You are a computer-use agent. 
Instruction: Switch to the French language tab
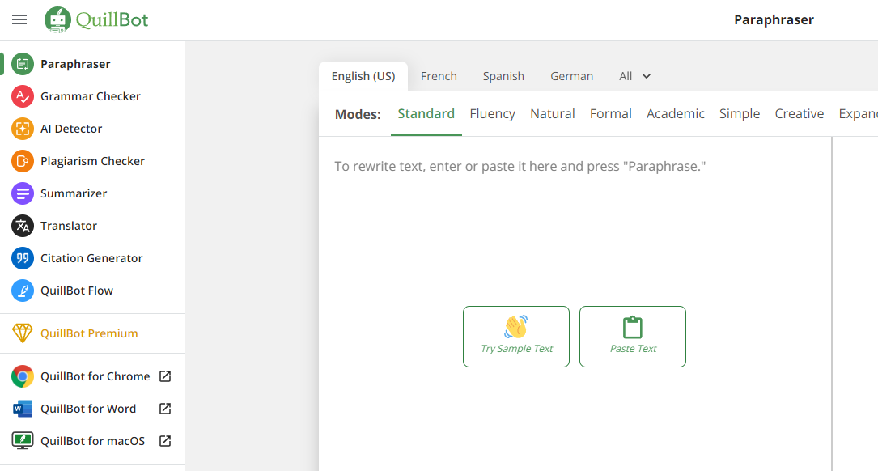click(439, 76)
